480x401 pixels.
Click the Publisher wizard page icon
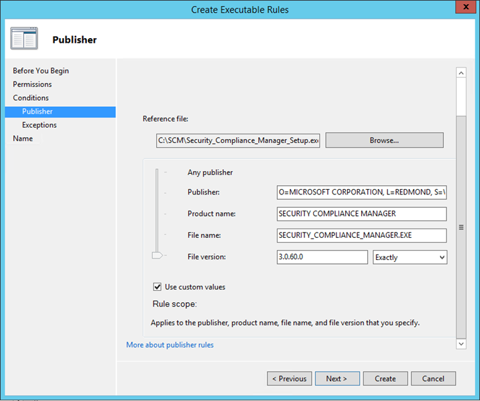(24, 38)
